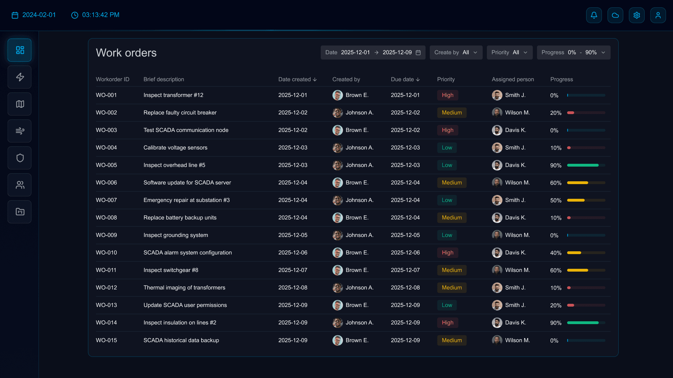Toggle sort direction on Due date column
Screen dimensions: 673x378
point(418,79)
